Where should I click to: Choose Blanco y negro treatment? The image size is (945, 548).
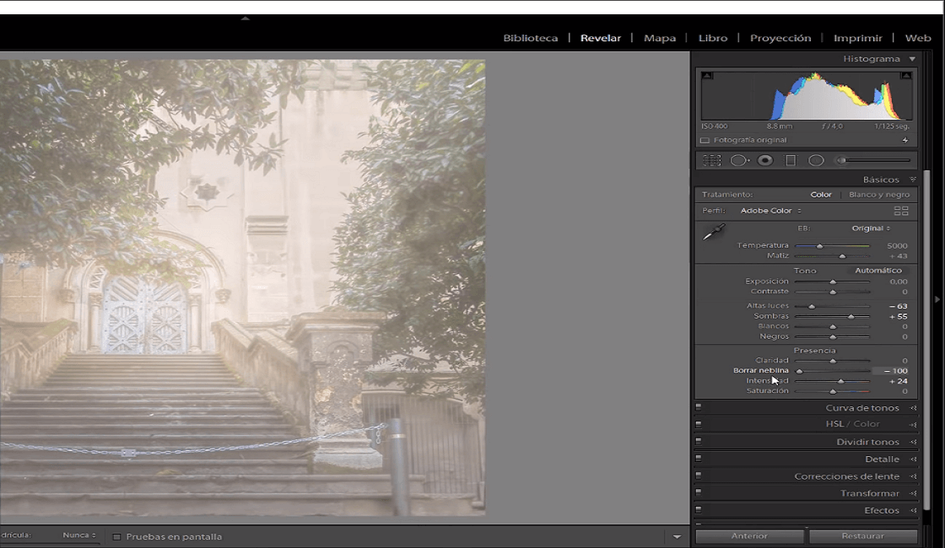tap(879, 195)
